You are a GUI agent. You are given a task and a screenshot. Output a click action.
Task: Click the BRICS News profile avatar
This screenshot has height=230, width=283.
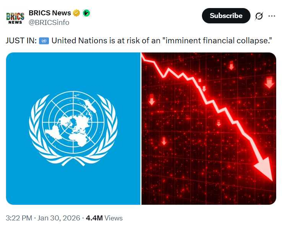tap(15, 18)
